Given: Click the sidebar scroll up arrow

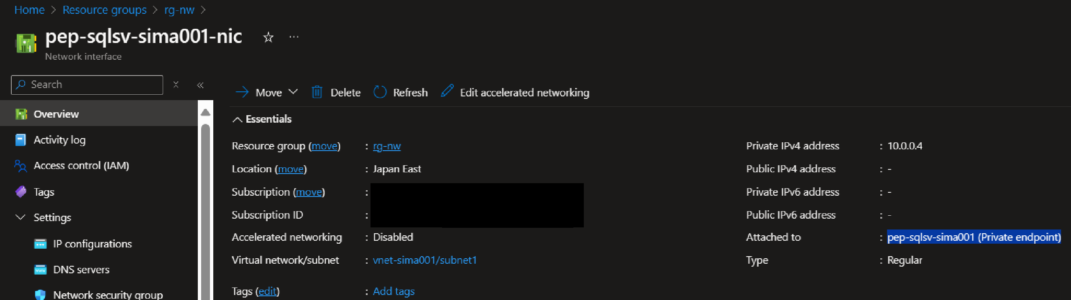Looking at the screenshot, I should (205, 112).
